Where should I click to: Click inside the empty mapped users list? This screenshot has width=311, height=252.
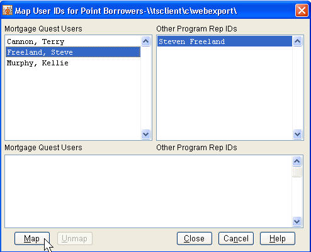(148, 191)
